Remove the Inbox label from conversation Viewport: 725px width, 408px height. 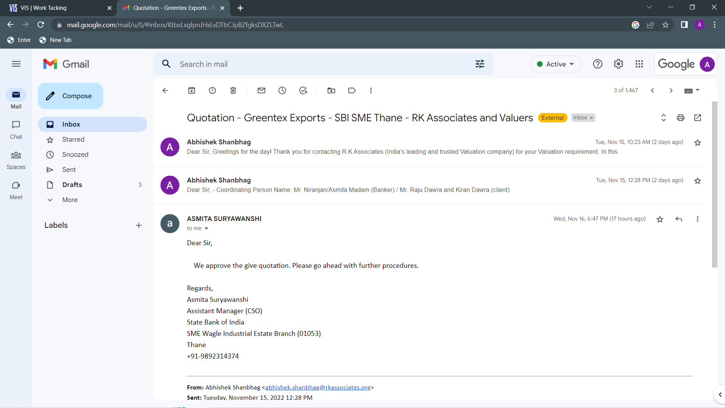pos(591,118)
